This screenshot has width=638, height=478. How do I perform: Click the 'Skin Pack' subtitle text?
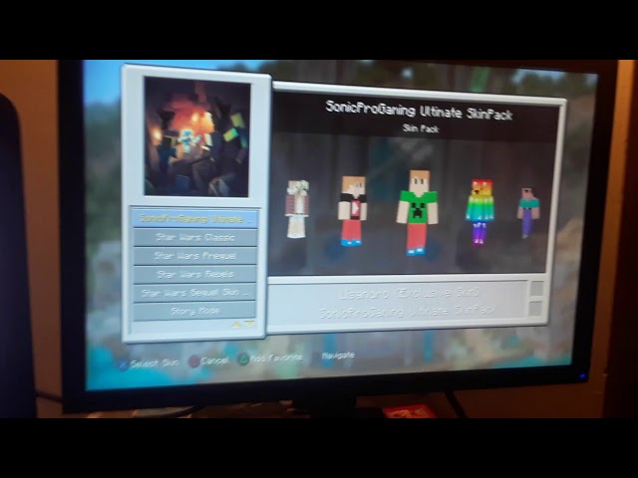[421, 128]
